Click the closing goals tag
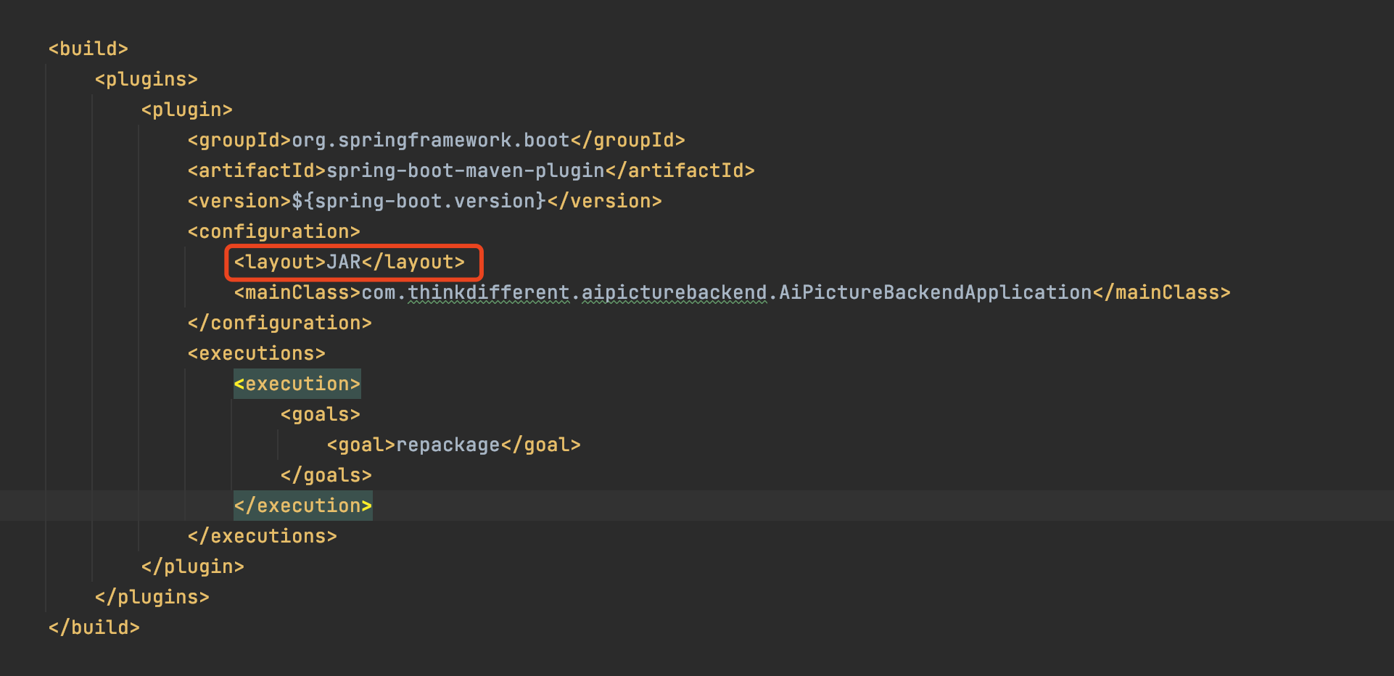 tap(326, 475)
